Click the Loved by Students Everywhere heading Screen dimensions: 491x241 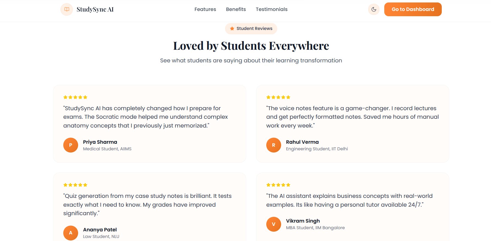(251, 46)
